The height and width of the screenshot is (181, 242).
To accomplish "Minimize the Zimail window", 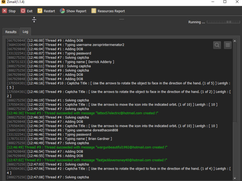I will (212, 2).
